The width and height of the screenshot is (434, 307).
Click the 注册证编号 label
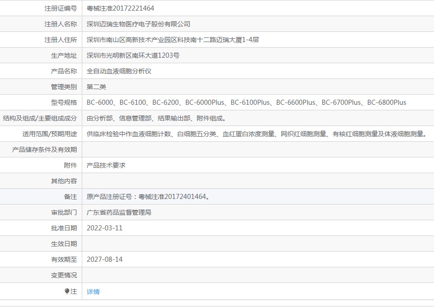(x=61, y=8)
